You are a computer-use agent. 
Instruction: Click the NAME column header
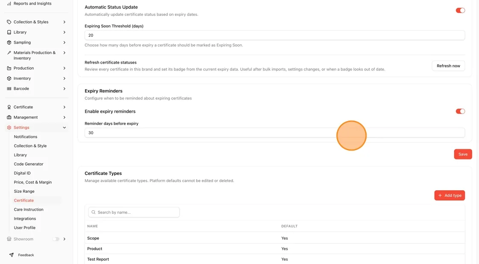pyautogui.click(x=92, y=226)
